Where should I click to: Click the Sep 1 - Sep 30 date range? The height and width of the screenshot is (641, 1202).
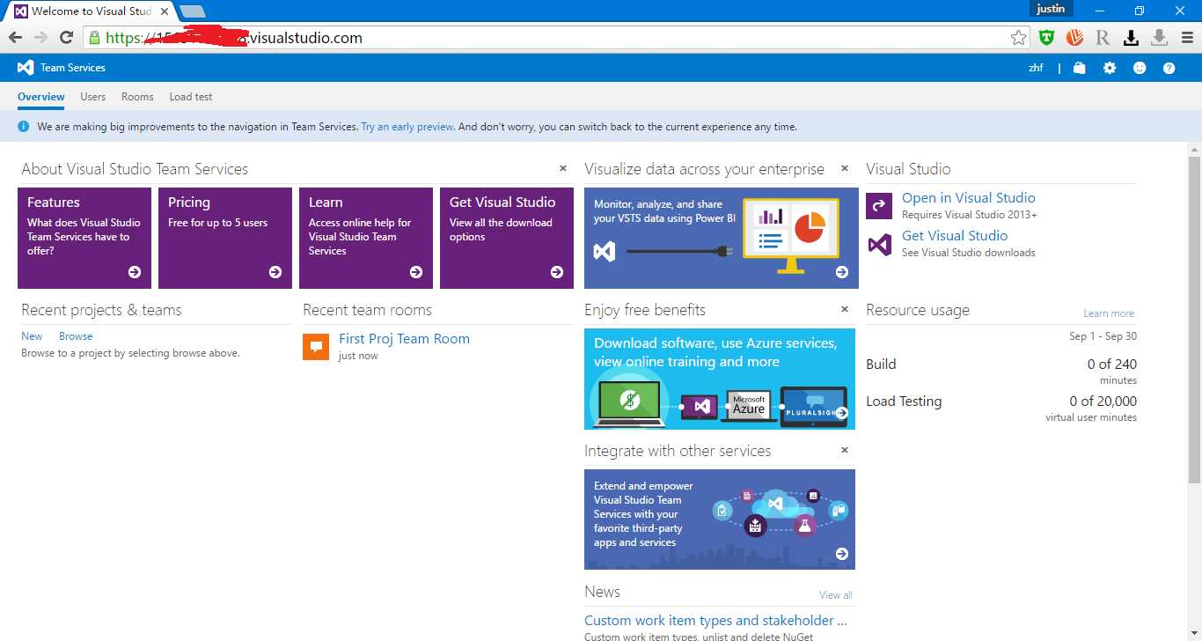[x=1103, y=336]
